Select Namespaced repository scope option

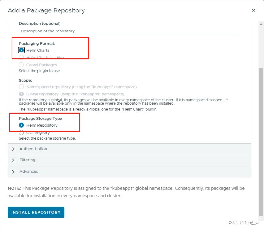coord(22,87)
